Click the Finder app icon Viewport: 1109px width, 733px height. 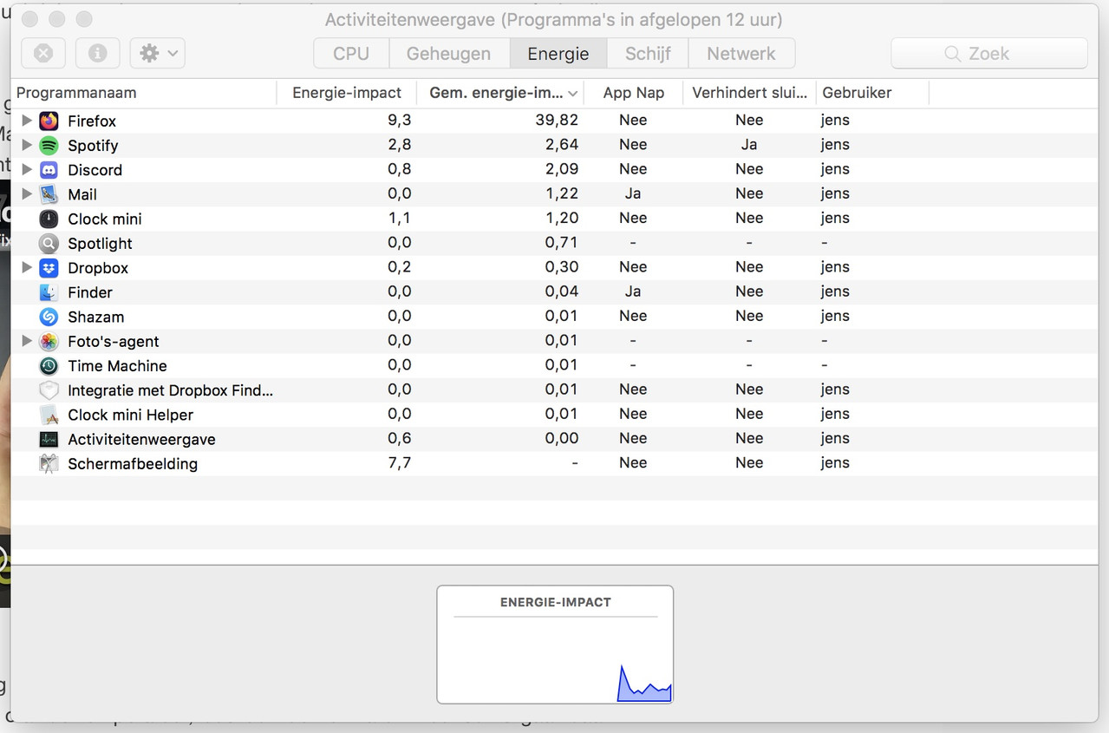pos(49,291)
